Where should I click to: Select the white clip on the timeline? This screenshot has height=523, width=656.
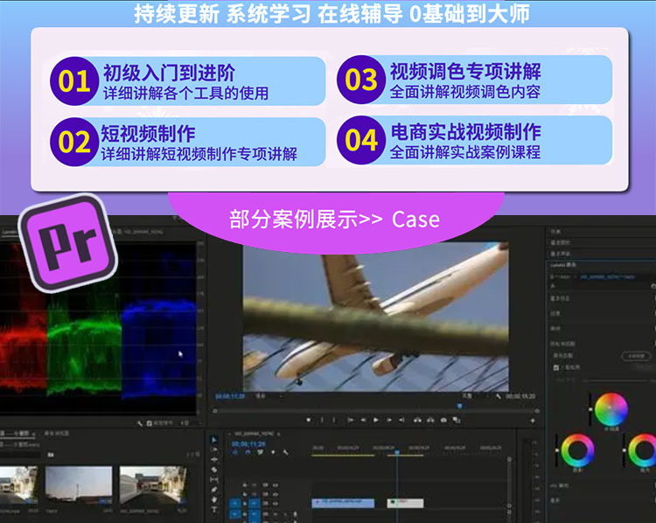point(405,503)
